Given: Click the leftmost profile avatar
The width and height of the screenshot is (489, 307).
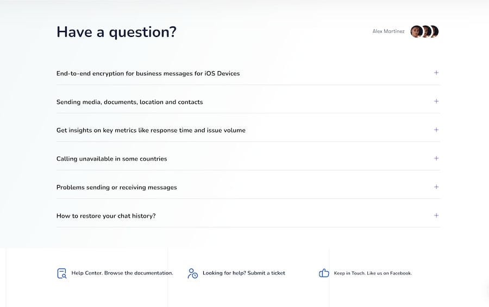Looking at the screenshot, I should [x=416, y=31].
